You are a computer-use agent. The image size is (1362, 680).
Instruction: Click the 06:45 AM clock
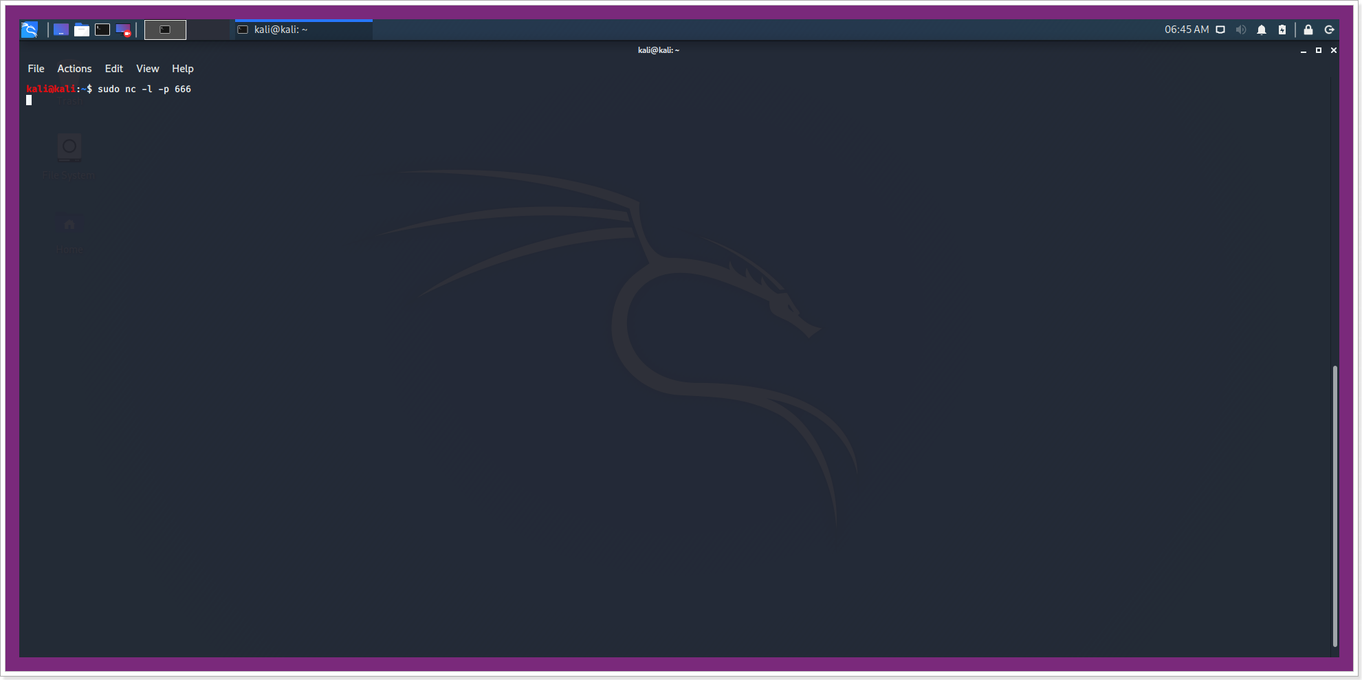(1187, 30)
